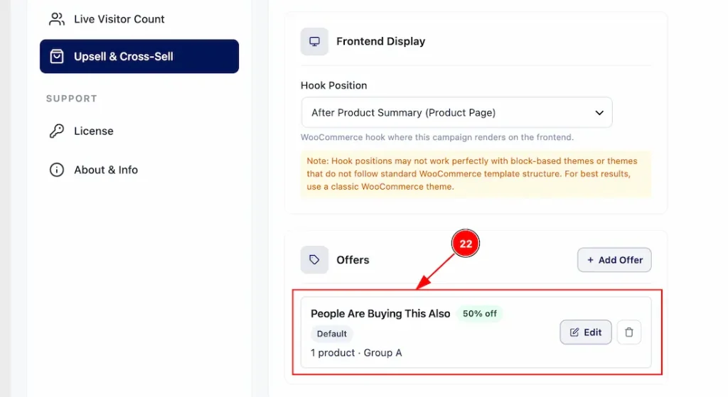Viewport: 728px width, 397px height.
Task: Click the info circle icon beside About & Info
Action: coord(57,170)
